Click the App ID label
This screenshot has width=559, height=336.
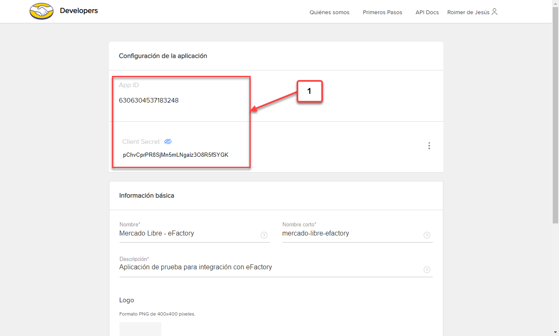coord(129,85)
